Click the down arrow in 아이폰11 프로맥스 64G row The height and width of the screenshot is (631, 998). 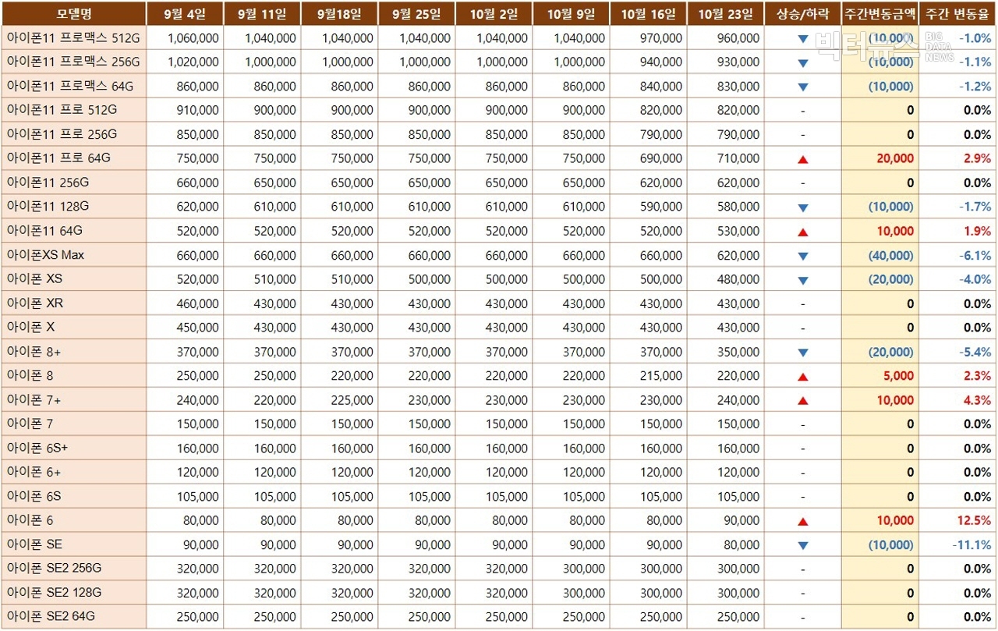(x=803, y=87)
